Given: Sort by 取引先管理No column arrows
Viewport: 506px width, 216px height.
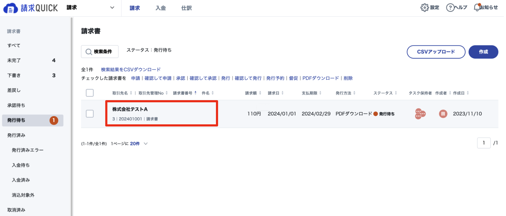Looking at the screenshot, I should pyautogui.click(x=167, y=93).
